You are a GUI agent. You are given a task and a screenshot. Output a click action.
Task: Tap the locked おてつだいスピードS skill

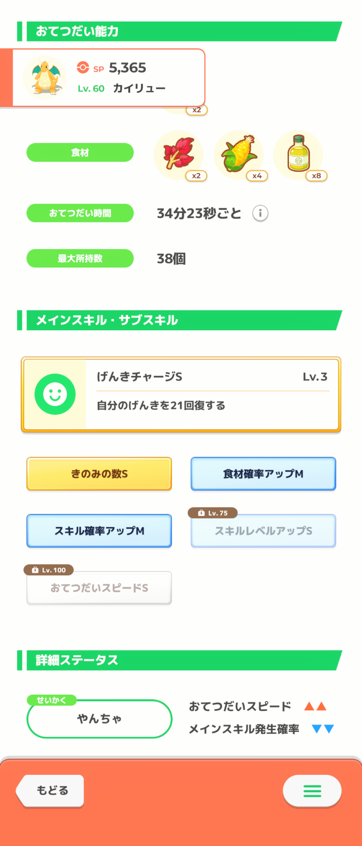coord(99,588)
